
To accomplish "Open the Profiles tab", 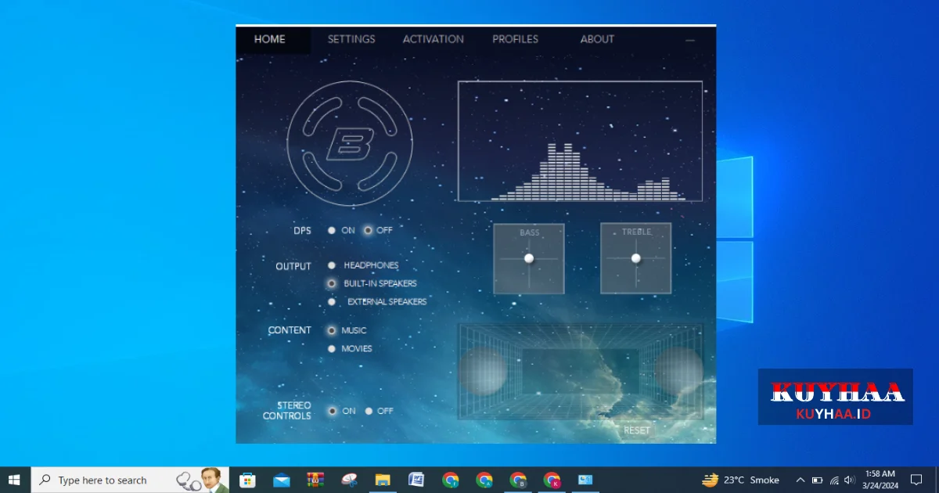I will click(x=515, y=39).
